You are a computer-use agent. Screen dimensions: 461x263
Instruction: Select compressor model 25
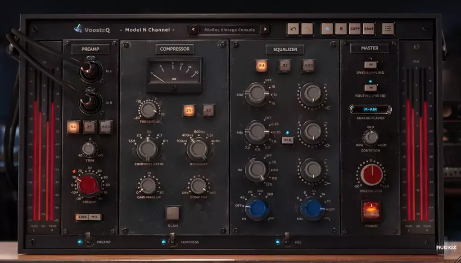(x=189, y=110)
